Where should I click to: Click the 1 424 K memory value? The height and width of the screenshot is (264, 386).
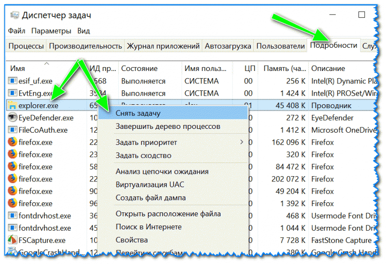293,93
